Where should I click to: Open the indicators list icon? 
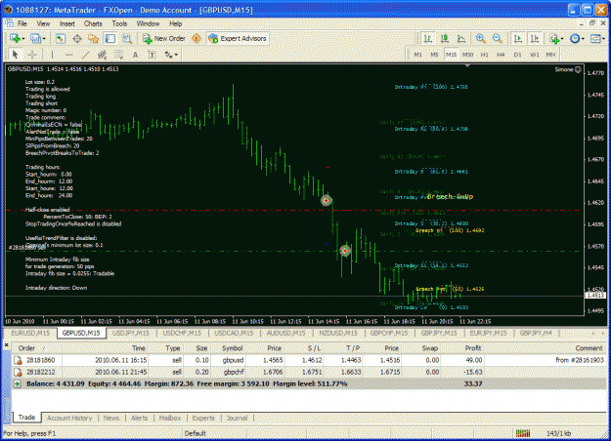click(554, 38)
